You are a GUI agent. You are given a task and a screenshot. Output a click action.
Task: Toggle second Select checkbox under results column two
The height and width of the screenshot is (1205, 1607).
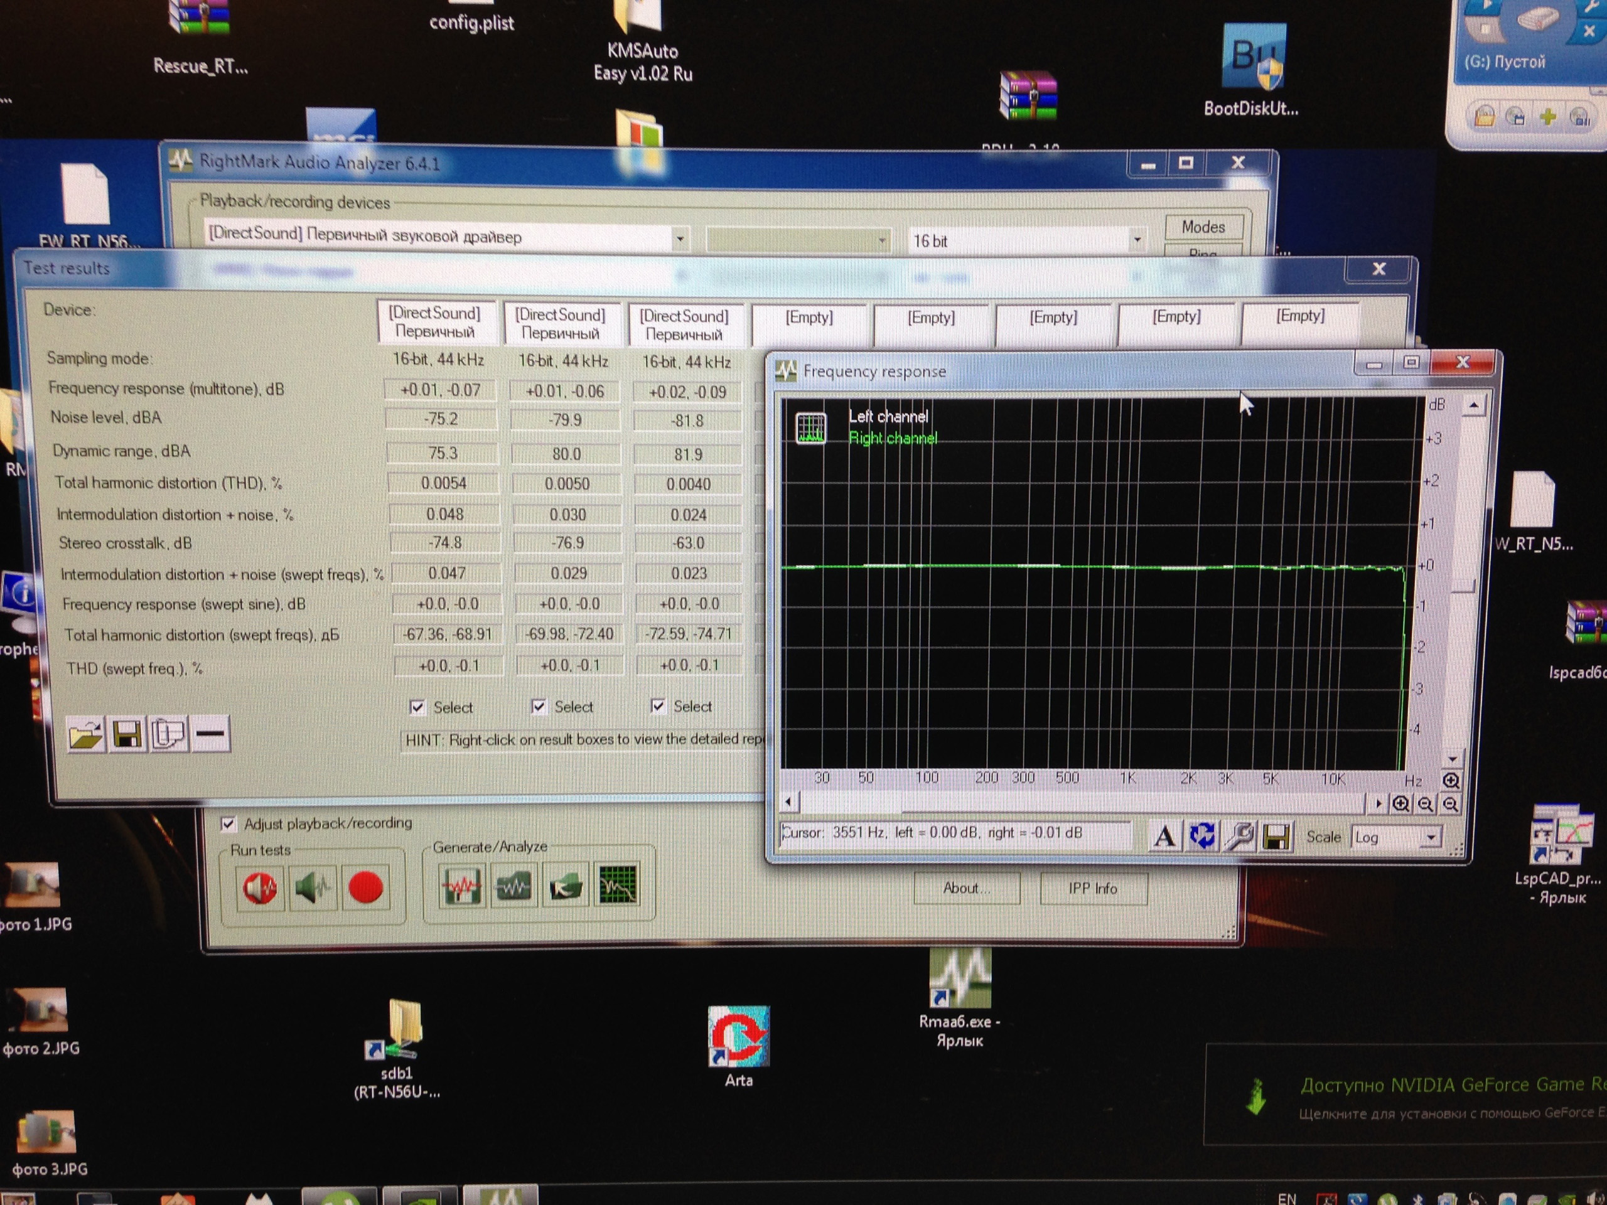(539, 707)
